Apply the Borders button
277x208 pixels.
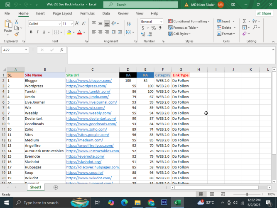click(56, 32)
